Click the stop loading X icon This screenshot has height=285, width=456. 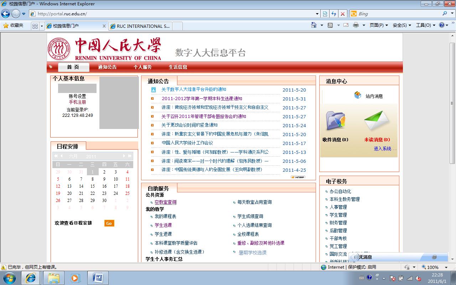pyautogui.click(x=343, y=14)
